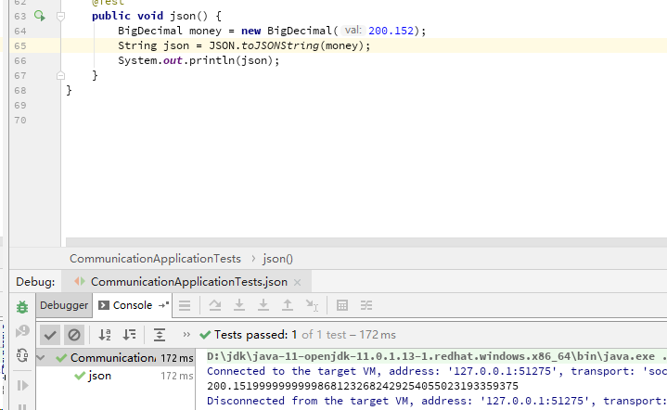Select the json test result row
This screenshot has height=410, width=667.
coord(115,376)
